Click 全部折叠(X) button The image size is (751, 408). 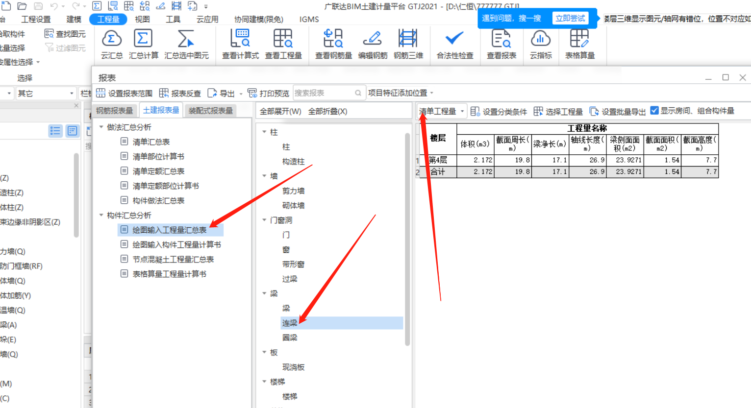327,112
